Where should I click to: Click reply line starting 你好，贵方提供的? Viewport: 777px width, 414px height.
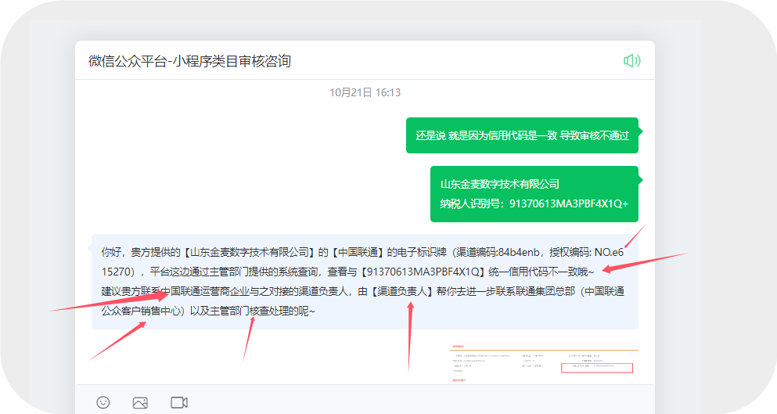point(362,252)
